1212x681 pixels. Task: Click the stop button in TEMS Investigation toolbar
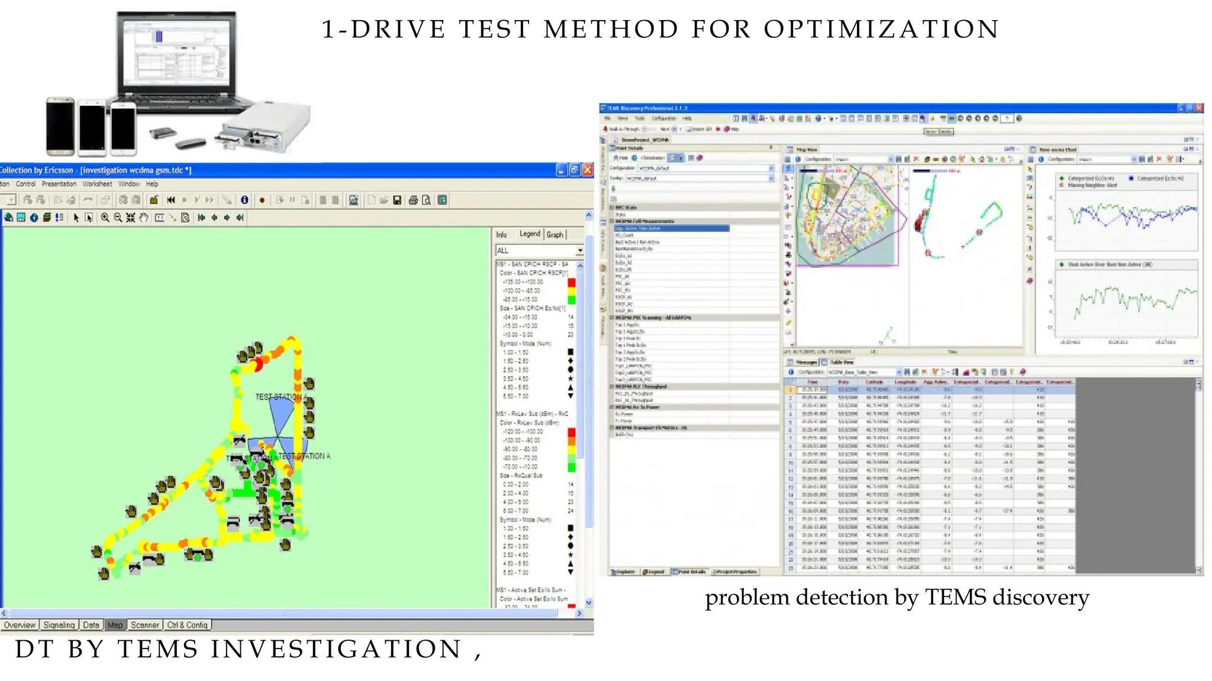[x=184, y=200]
